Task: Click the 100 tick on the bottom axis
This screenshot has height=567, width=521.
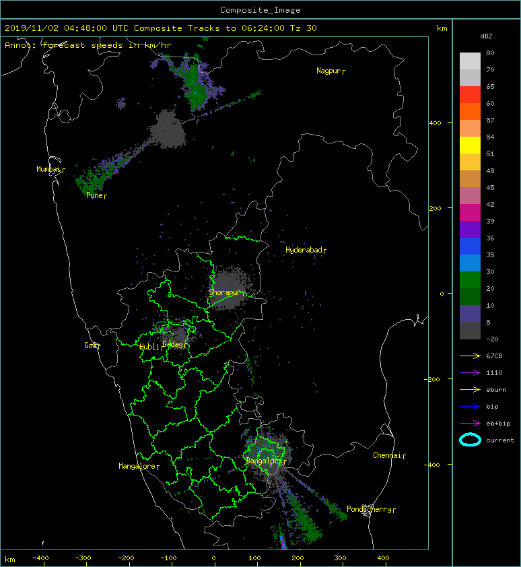Action: 254,558
